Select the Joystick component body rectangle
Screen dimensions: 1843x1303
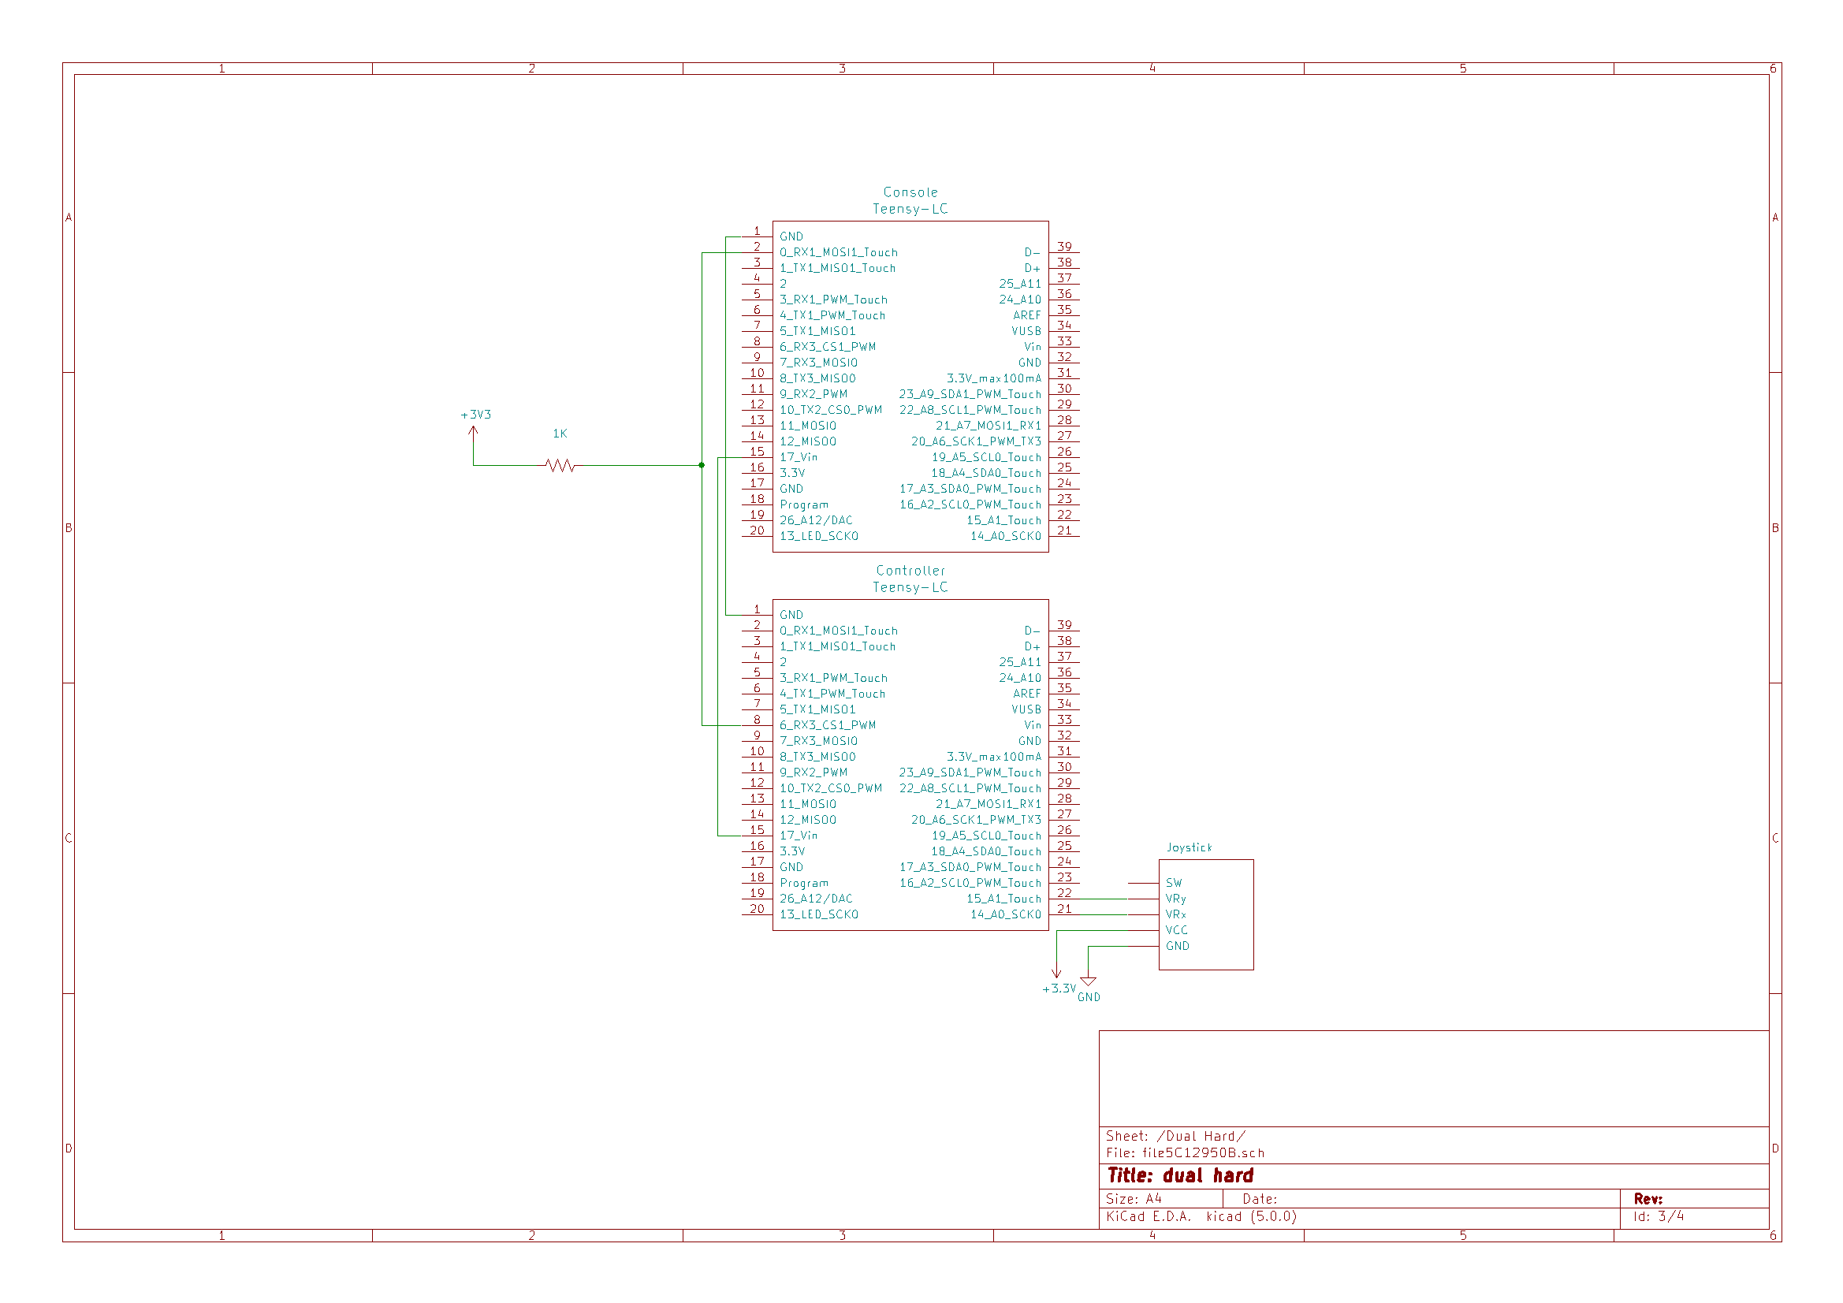click(x=1205, y=915)
